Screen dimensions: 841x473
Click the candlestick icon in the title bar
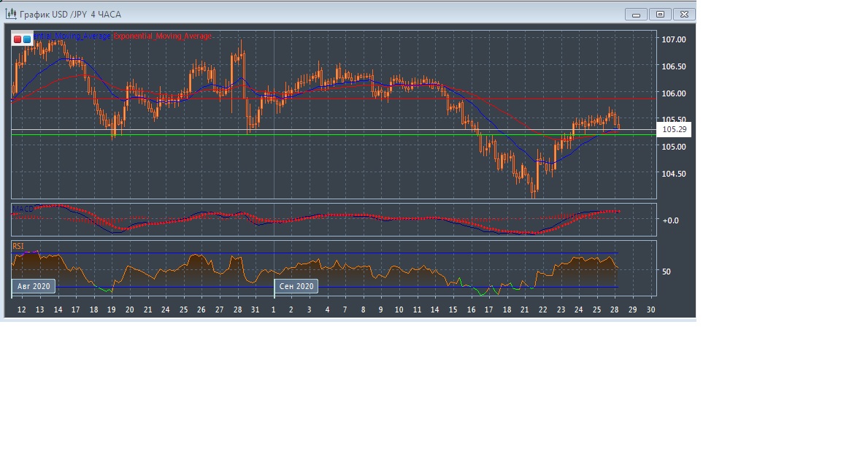tap(10, 15)
